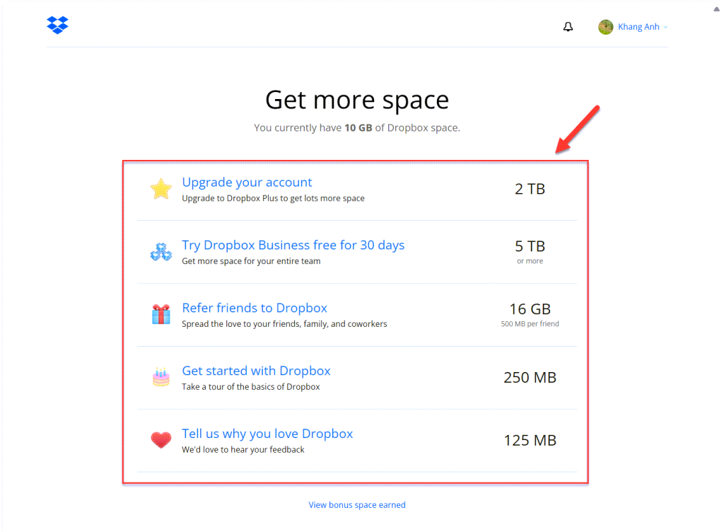Screen dimensions: 724x532
Task: Open Try Dropbox Business free for 30 days
Action: pos(293,245)
